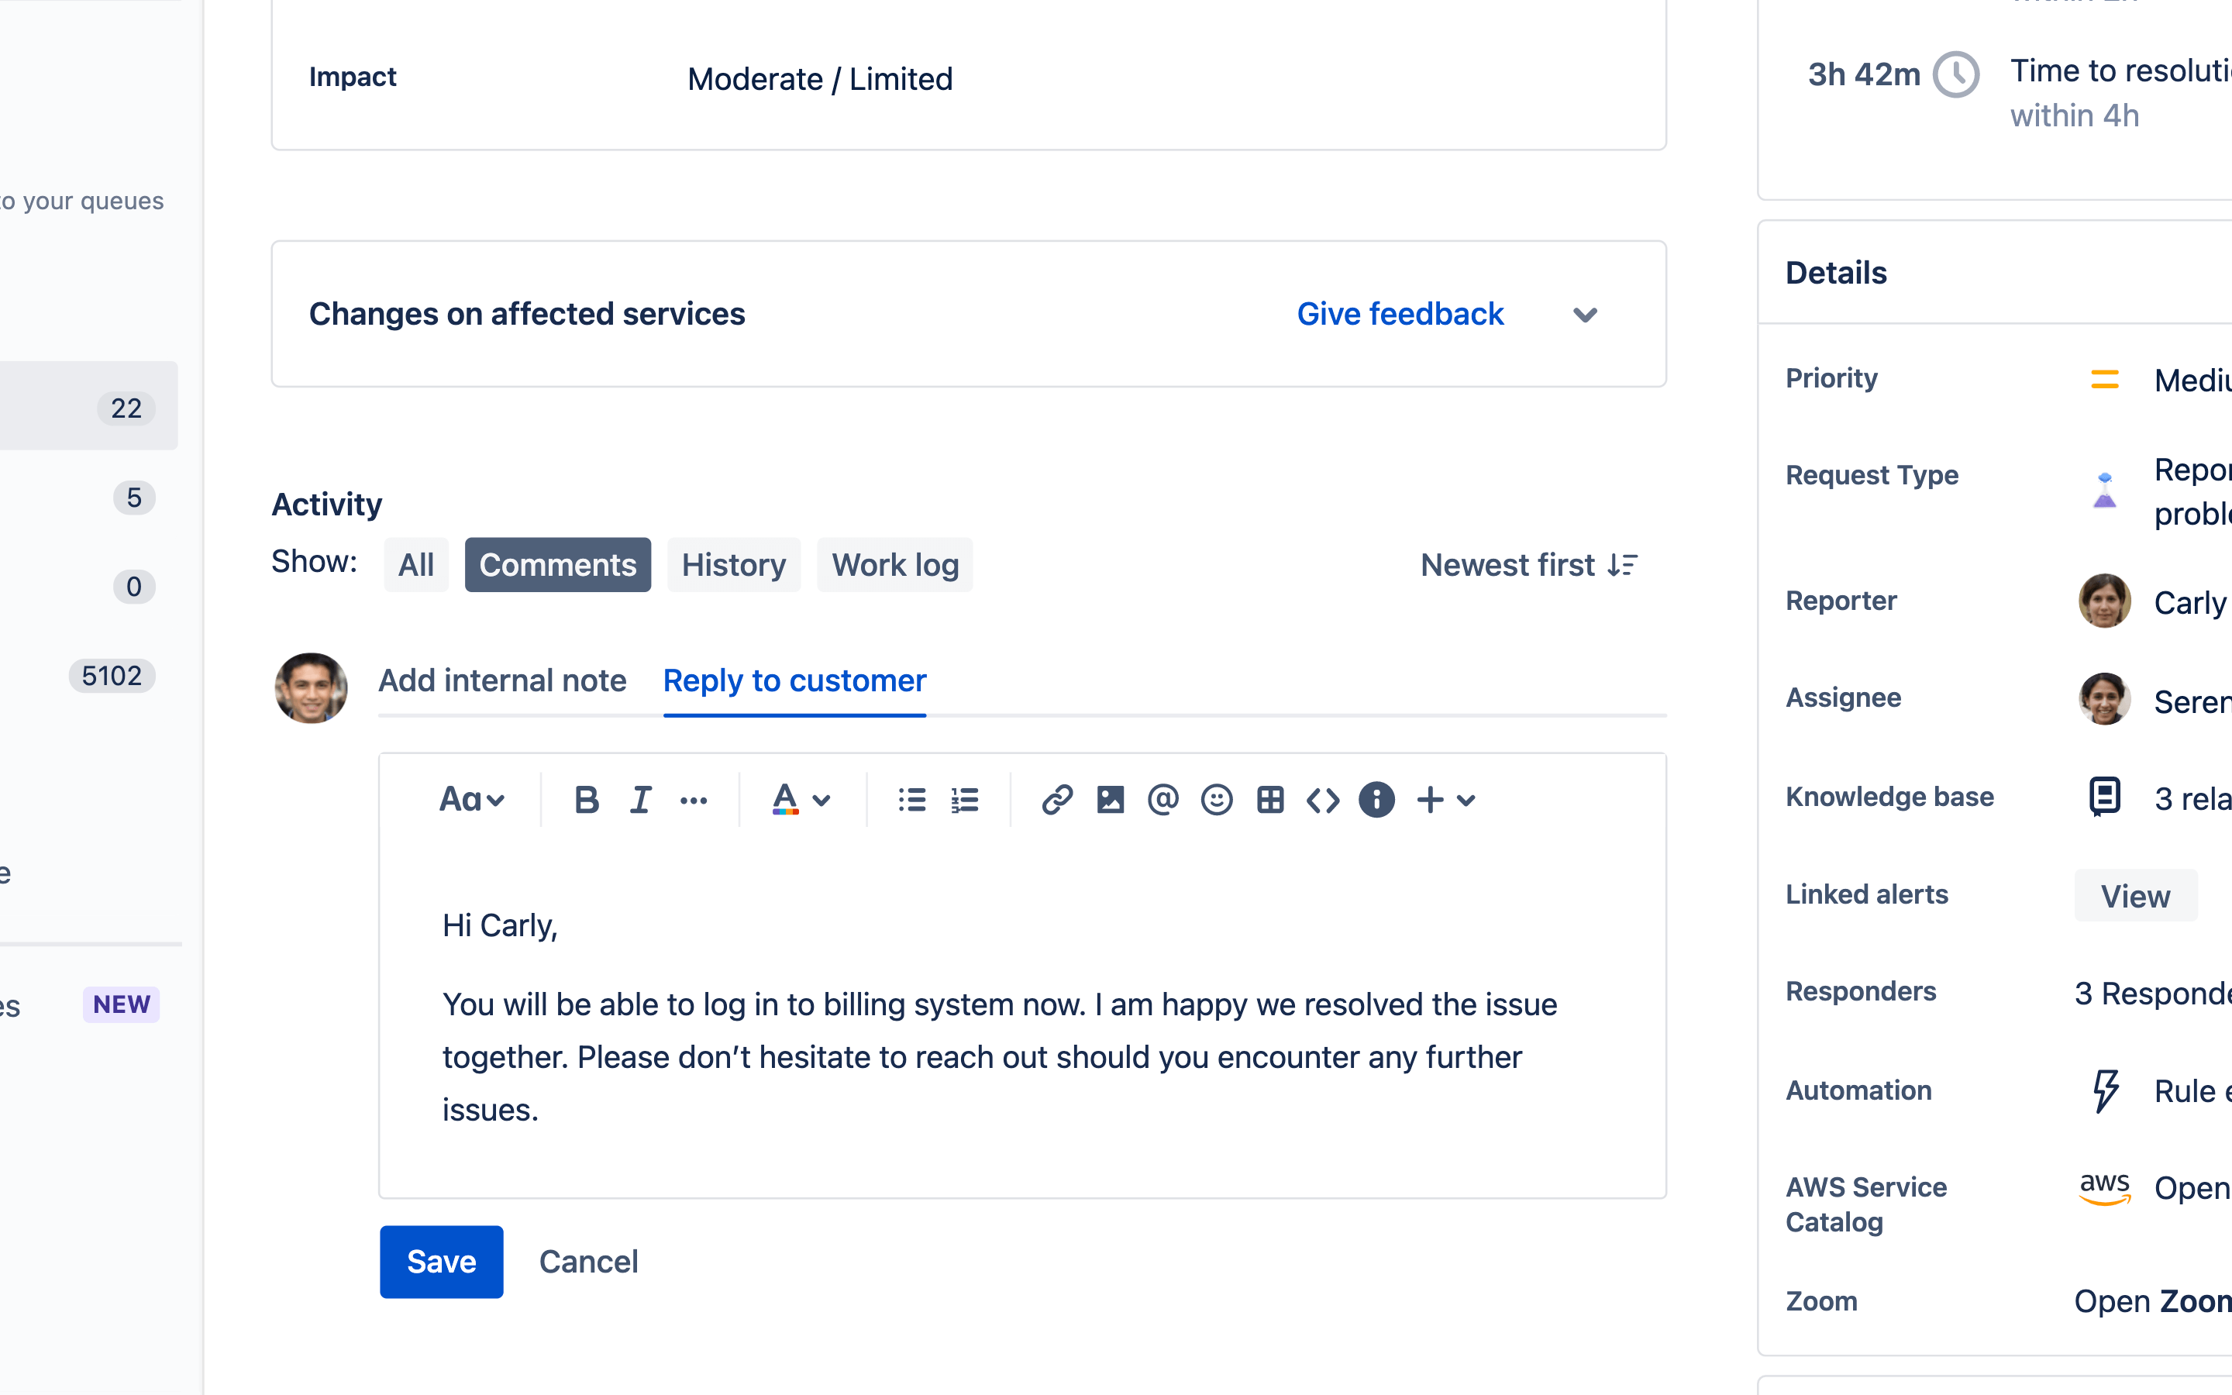The image size is (2232, 1395).
Task: Click the italic formatting icon
Action: (x=641, y=801)
